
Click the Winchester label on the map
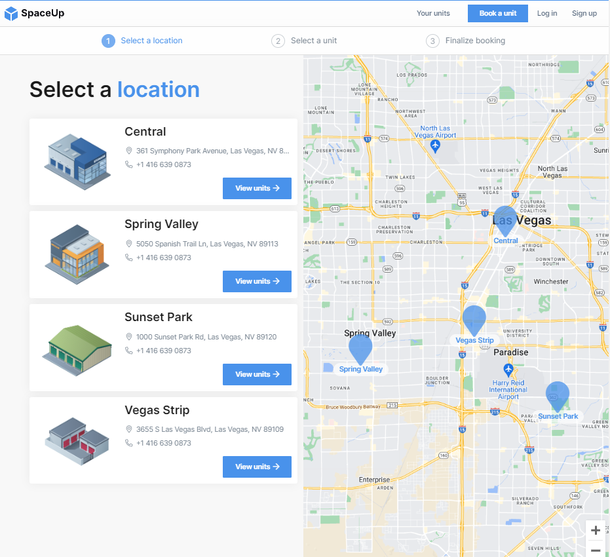pos(551,281)
